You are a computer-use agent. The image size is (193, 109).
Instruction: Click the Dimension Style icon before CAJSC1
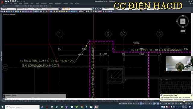(x=101, y=9)
